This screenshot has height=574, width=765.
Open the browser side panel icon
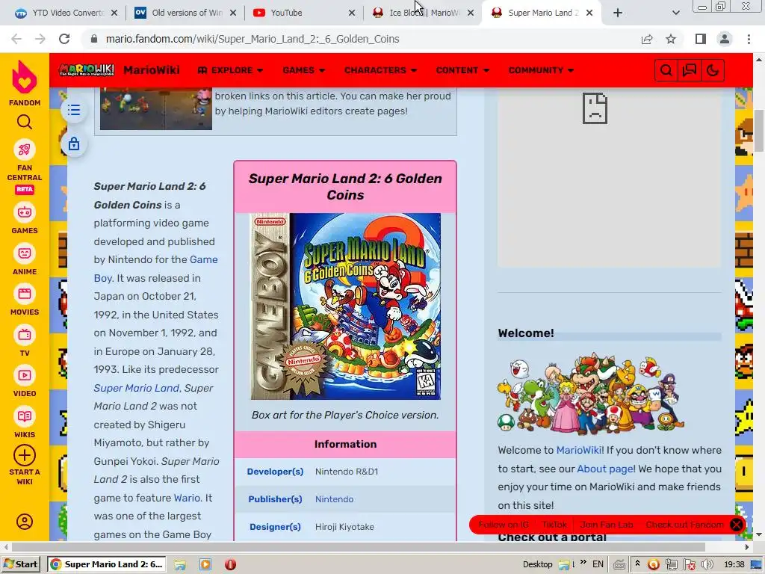tap(701, 39)
